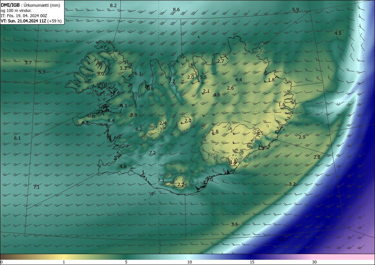
Task: Click the title line "DMI/IGB : Úrkomumætti (mm)"
Action: tap(30, 5)
